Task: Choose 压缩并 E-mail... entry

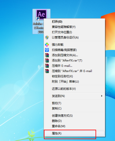Action: 74,66
